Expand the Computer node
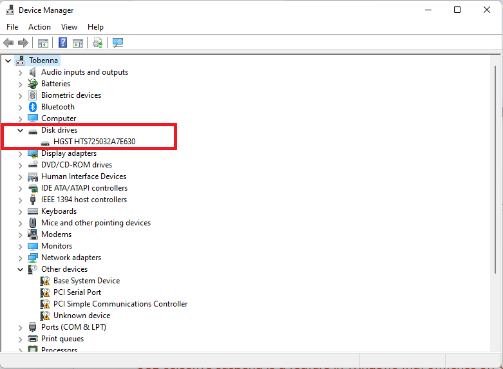Viewport: 503px width, 369px height. coord(20,119)
